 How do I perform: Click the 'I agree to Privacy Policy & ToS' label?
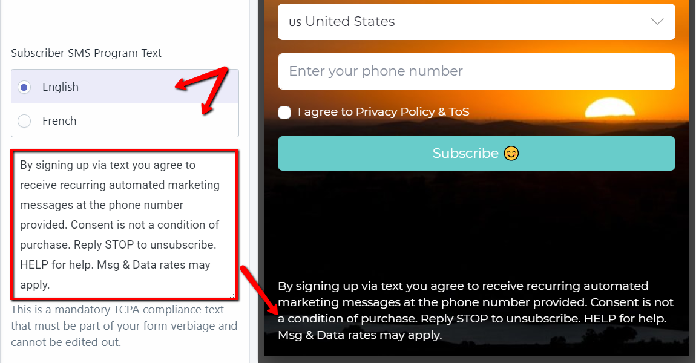(x=384, y=112)
